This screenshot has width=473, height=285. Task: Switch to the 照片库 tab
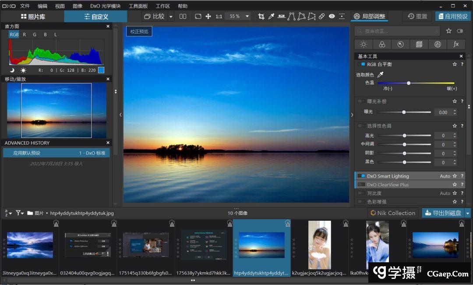(x=33, y=17)
